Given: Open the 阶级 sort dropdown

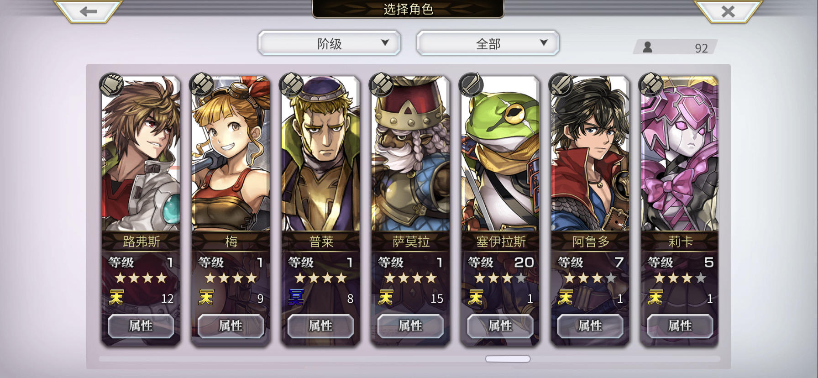Looking at the screenshot, I should point(329,43).
